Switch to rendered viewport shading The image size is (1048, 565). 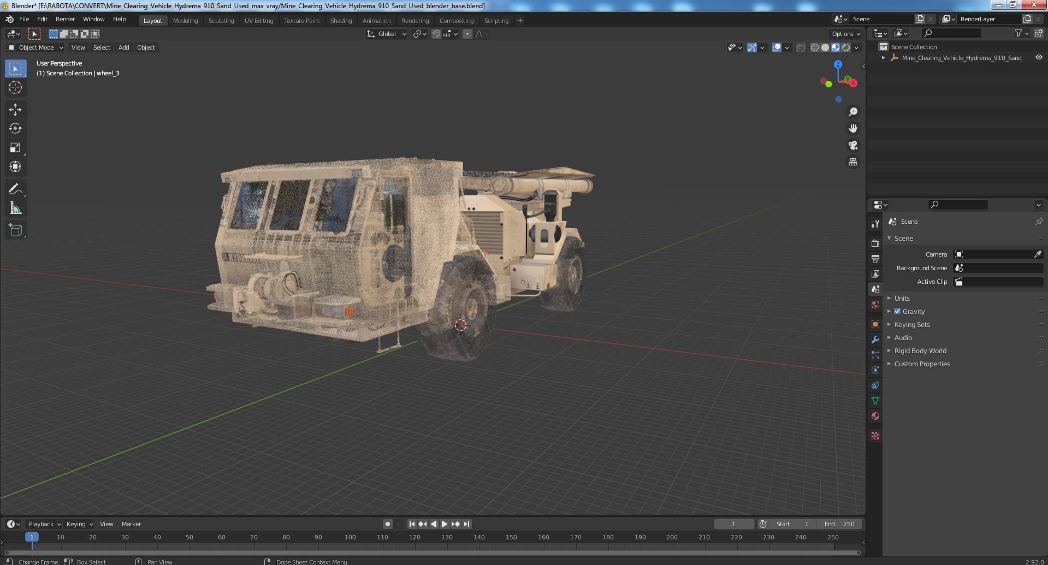[x=846, y=47]
